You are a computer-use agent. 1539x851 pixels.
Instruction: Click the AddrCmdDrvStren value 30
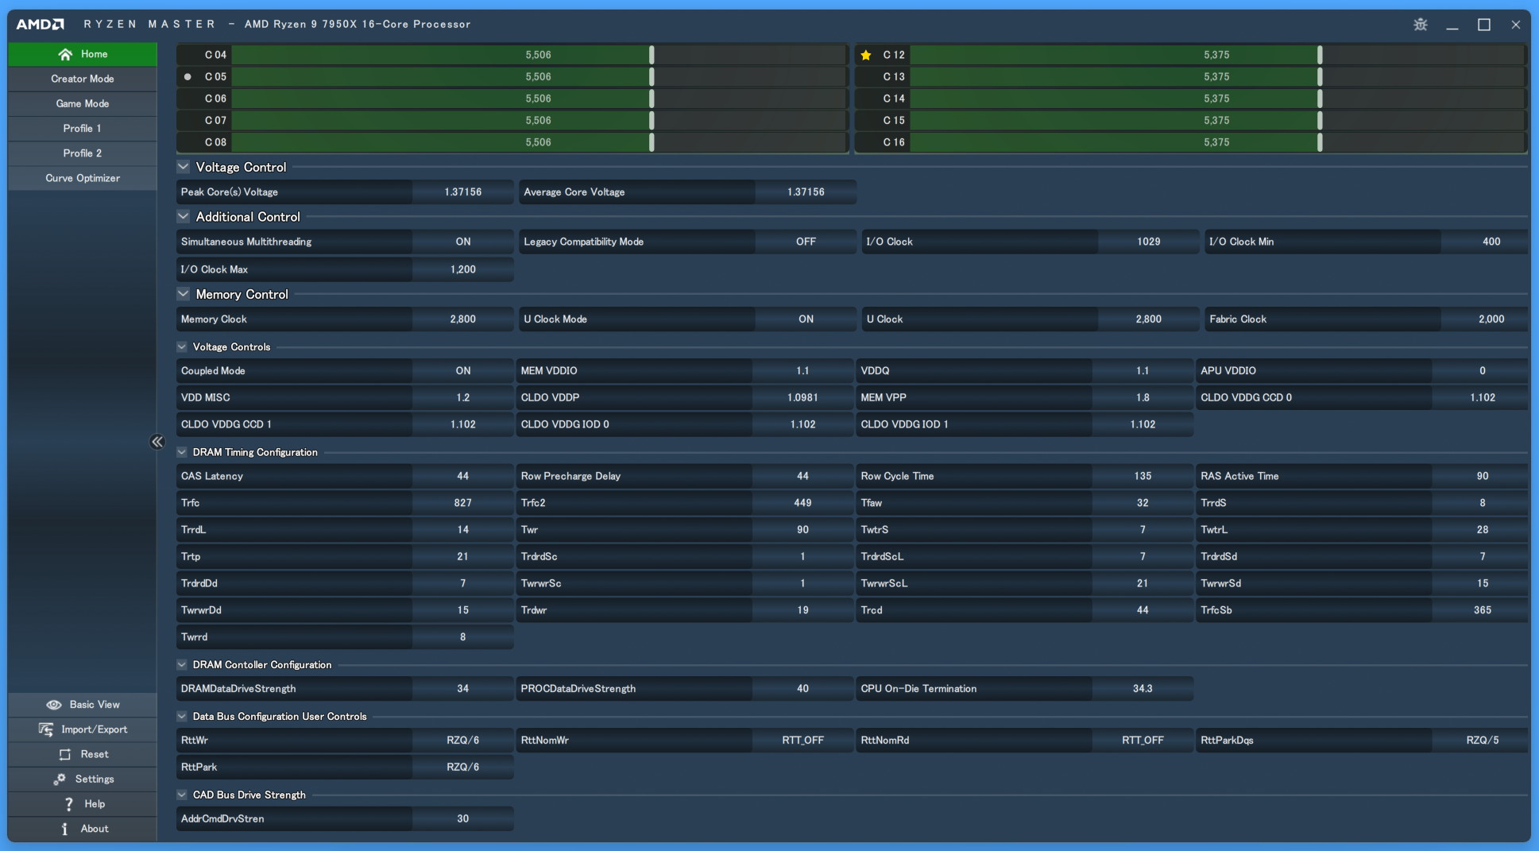[x=463, y=818]
